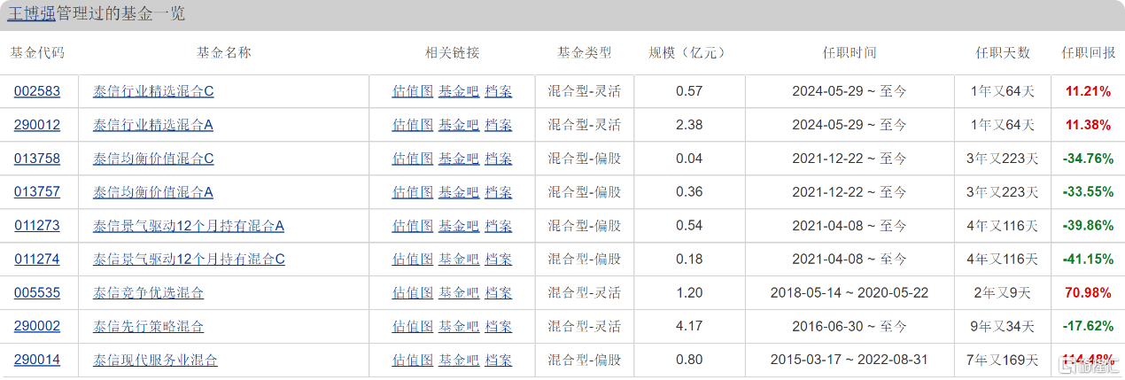Viewport: 1125px width, 380px height.
Task: View 估值图 for fund 011274
Action: click(x=413, y=260)
